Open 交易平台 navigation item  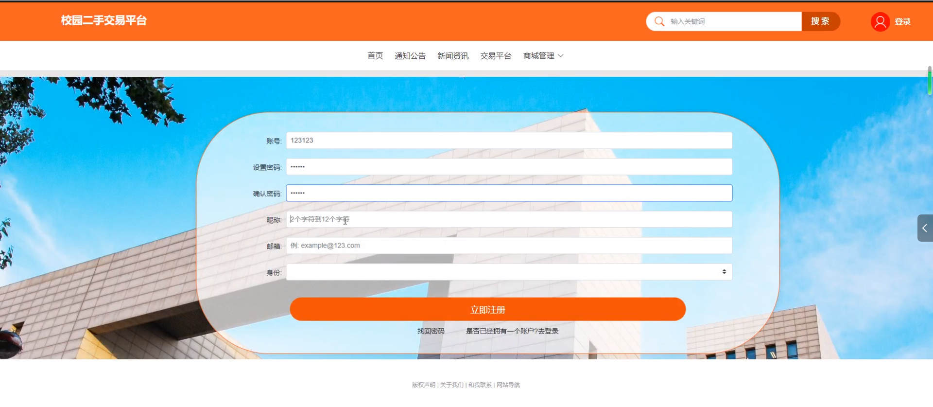tap(496, 56)
